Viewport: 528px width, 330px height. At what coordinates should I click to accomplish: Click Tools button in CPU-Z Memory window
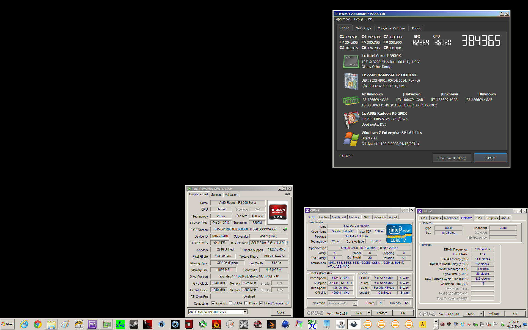click(471, 314)
